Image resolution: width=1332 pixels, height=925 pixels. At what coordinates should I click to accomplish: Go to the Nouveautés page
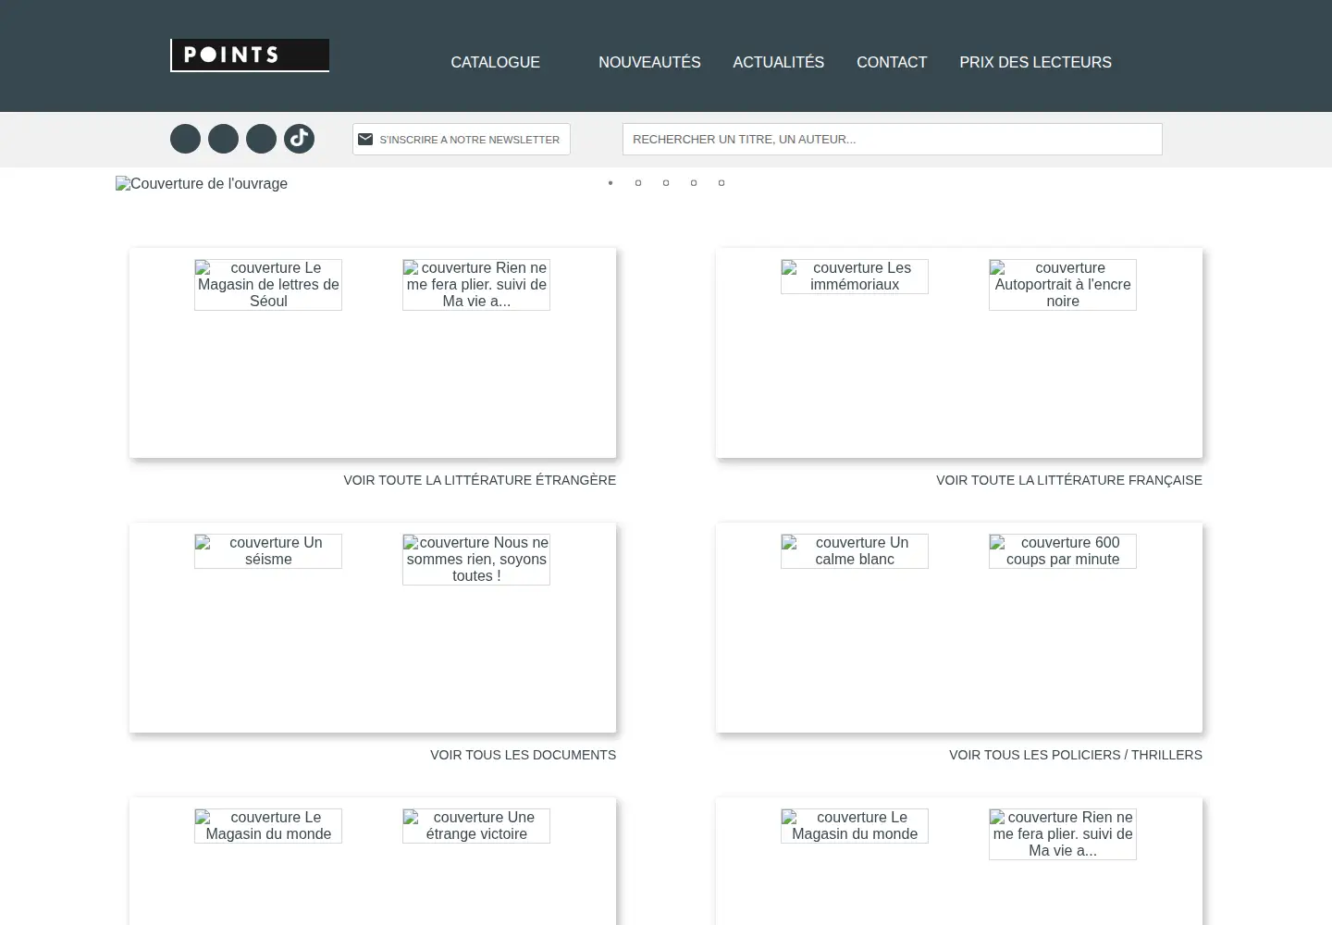(649, 62)
